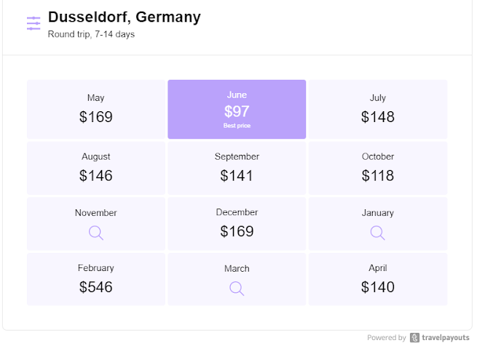Click the travelpayouts logo icon
485x359 pixels.
pos(415,338)
